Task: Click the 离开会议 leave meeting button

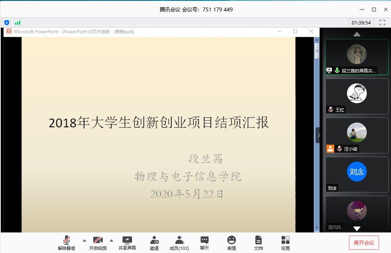Action: click(364, 243)
